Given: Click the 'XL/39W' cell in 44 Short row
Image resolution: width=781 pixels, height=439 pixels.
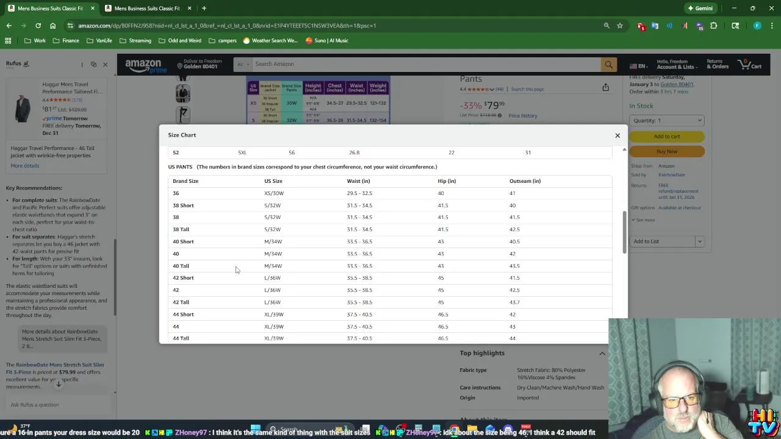Looking at the screenshot, I should click(x=274, y=315).
